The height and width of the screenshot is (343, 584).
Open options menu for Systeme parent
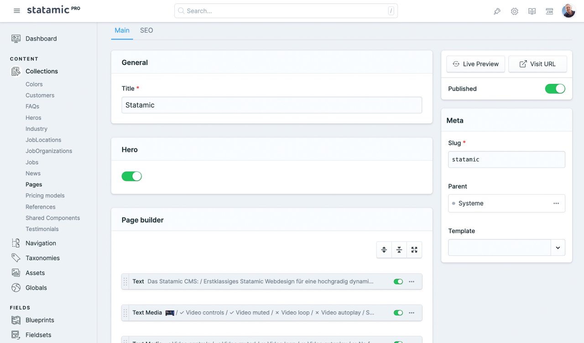coord(556,203)
